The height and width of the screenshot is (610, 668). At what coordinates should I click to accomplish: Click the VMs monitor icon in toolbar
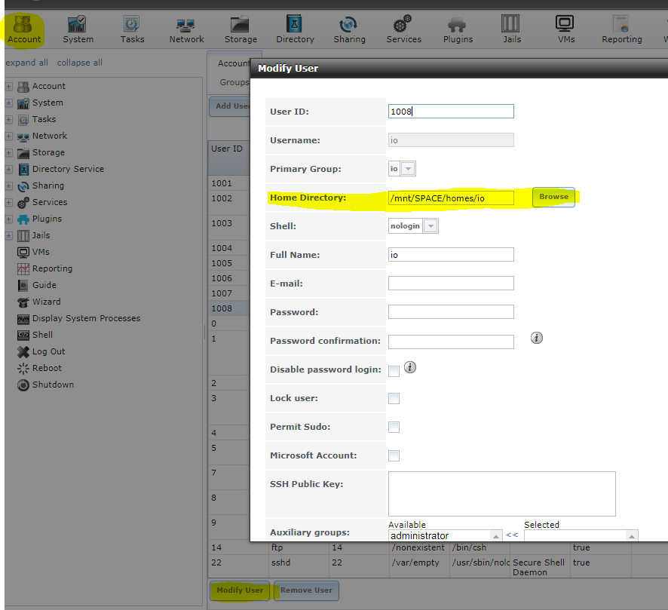(x=565, y=29)
